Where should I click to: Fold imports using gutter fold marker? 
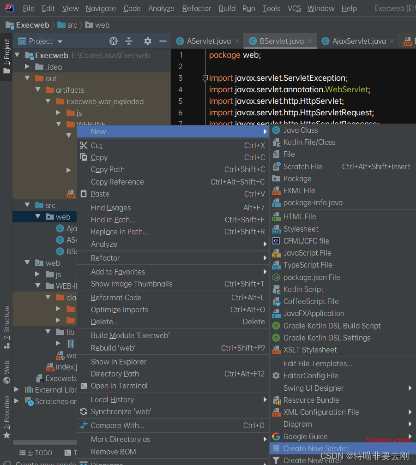coord(205,78)
